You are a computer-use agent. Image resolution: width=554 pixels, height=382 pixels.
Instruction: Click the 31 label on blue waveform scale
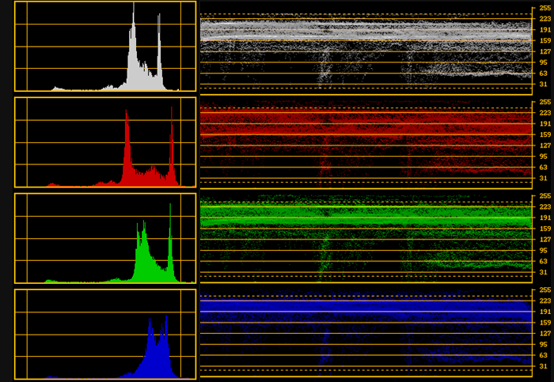point(544,366)
